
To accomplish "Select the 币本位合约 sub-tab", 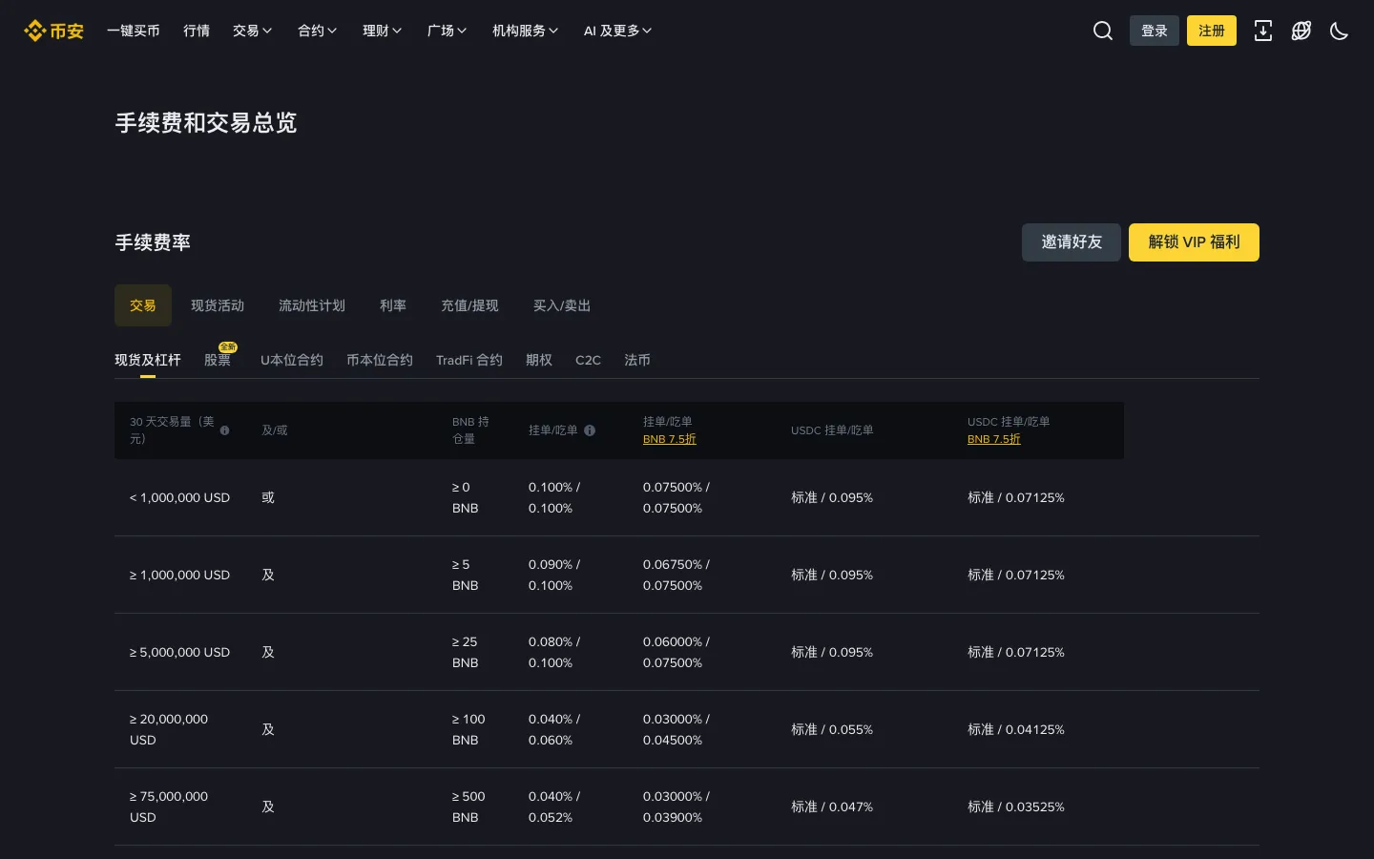I will 380,360.
